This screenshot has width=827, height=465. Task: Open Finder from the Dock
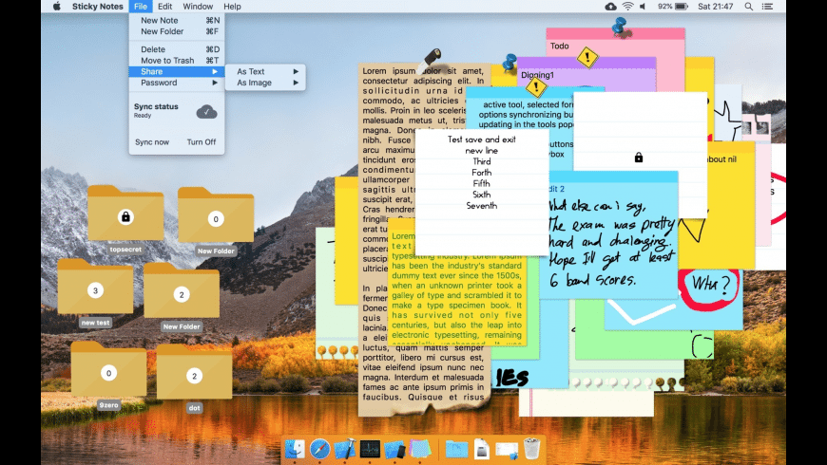tap(295, 449)
